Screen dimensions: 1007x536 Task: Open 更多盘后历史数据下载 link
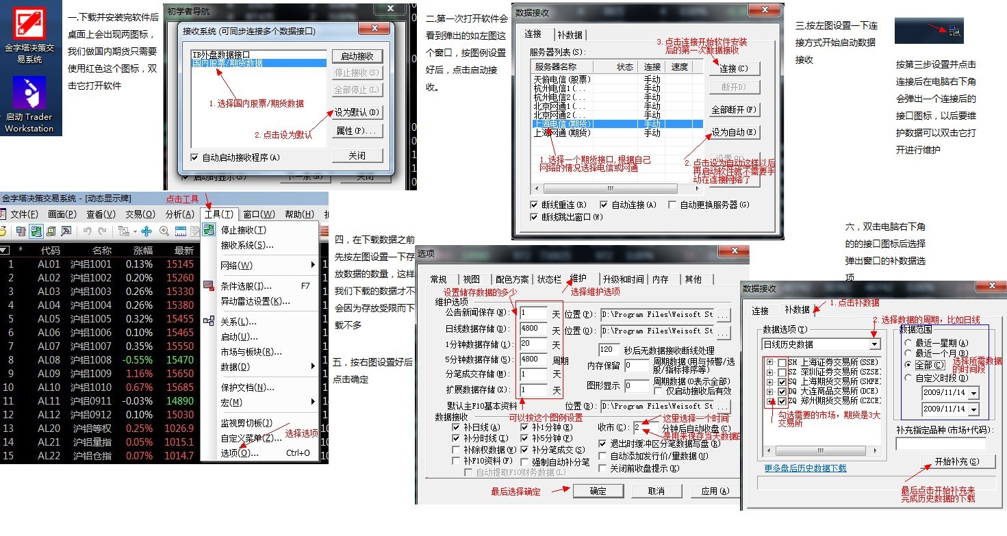(806, 468)
